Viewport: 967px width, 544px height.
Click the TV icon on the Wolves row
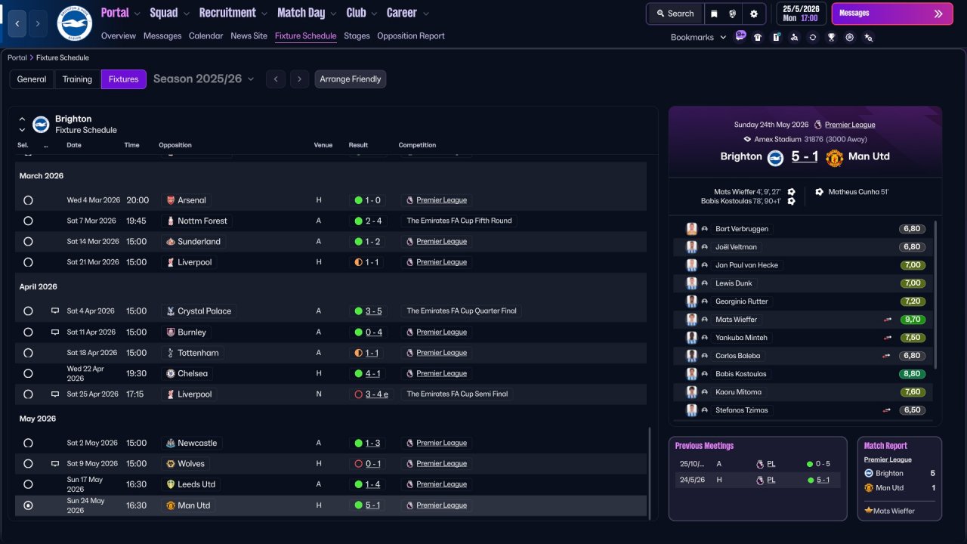(x=55, y=463)
